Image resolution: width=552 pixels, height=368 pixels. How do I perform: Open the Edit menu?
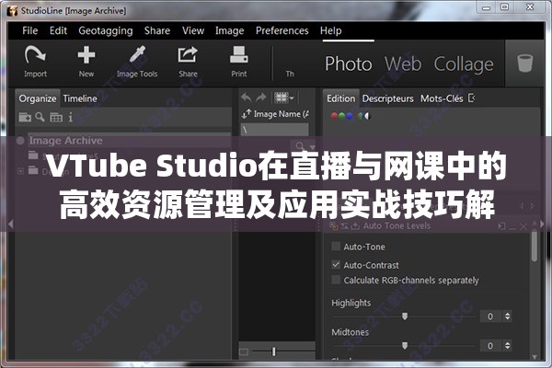pos(58,30)
